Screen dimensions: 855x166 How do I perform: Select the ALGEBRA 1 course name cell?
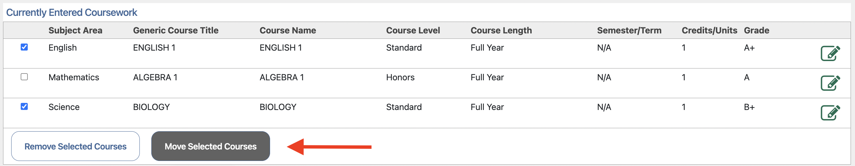click(x=282, y=77)
